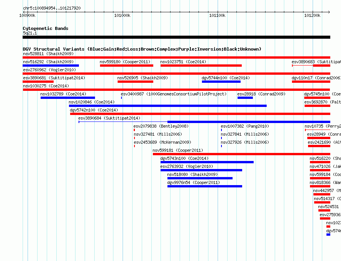Click the chr5:100894954..101217920 coordinate label

click(52, 8)
